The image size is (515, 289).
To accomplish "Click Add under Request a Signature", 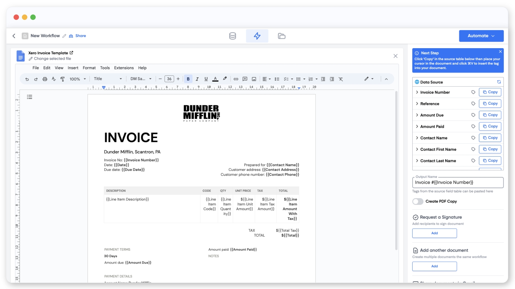I will coord(434,233).
